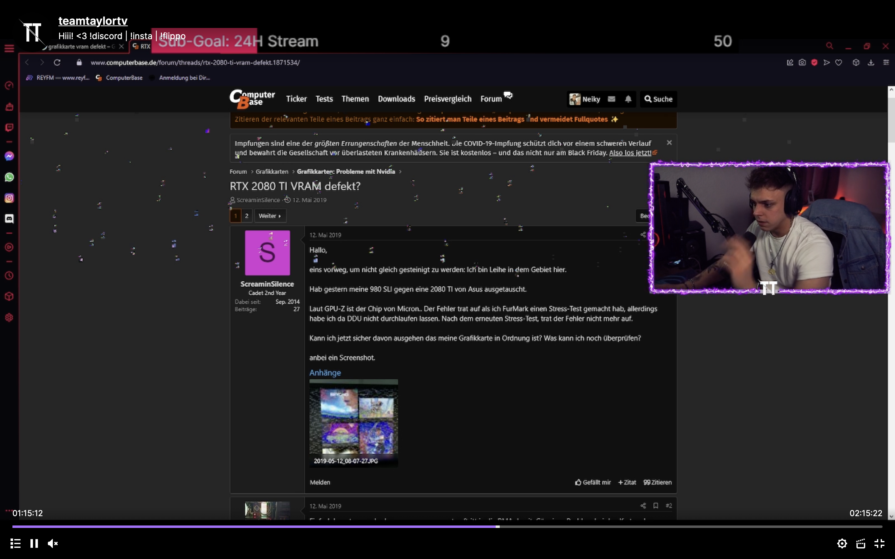The image size is (895, 559).
Task: Open the Forum menu item
Action: coord(491,99)
